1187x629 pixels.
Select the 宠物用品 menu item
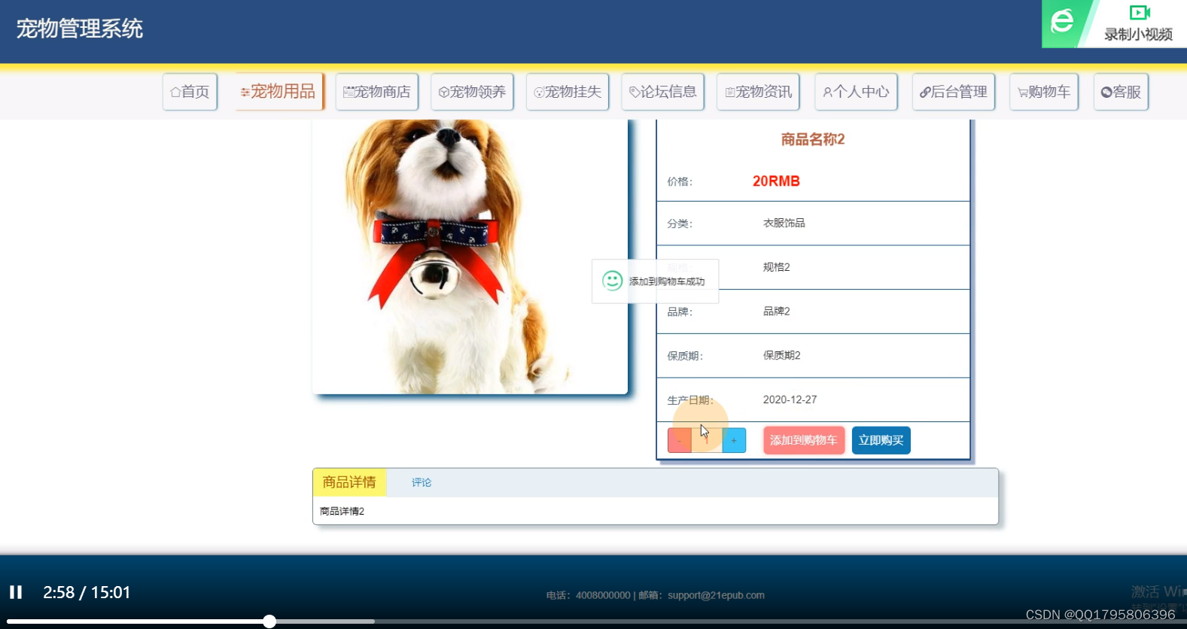(278, 92)
